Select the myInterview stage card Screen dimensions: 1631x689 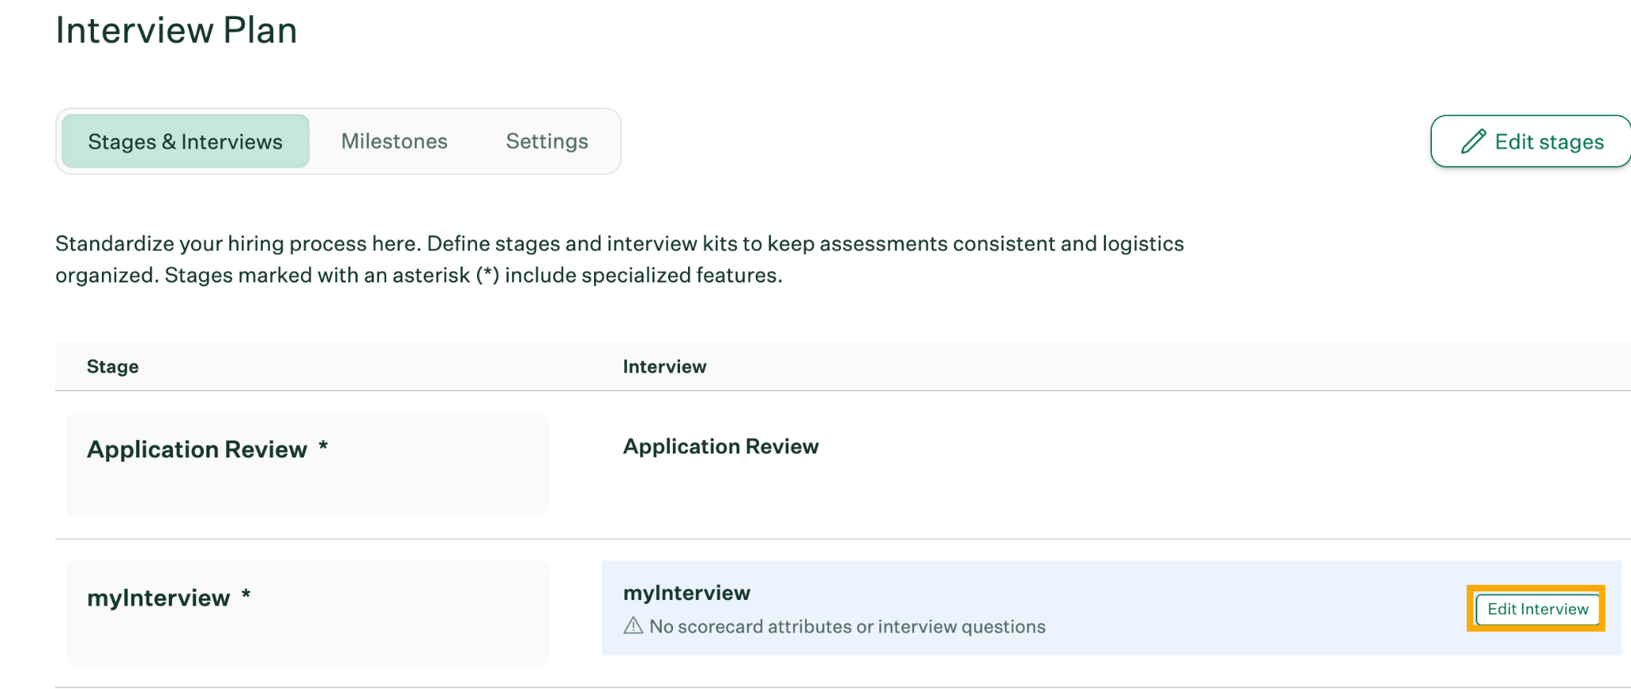tap(307, 613)
